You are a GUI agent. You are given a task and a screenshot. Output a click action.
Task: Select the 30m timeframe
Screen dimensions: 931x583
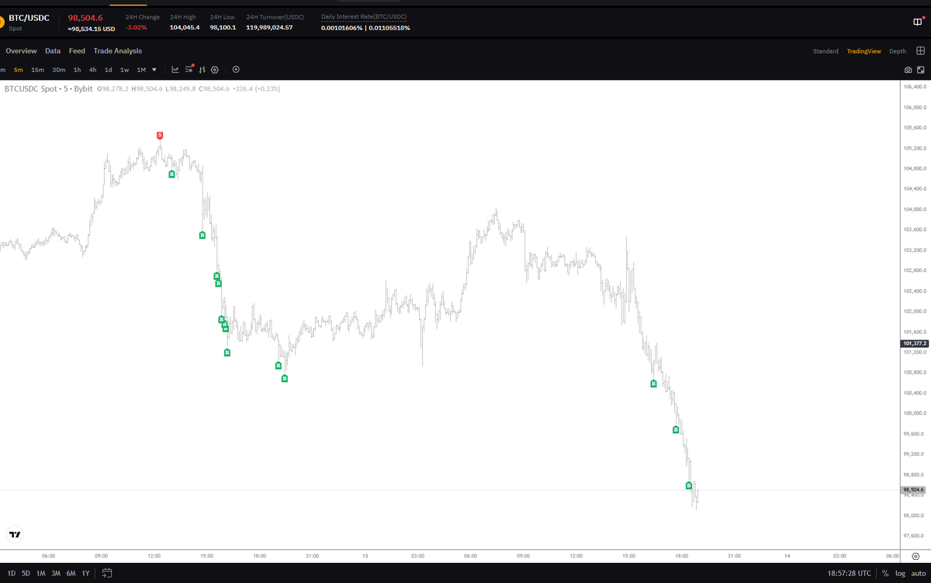(x=59, y=70)
